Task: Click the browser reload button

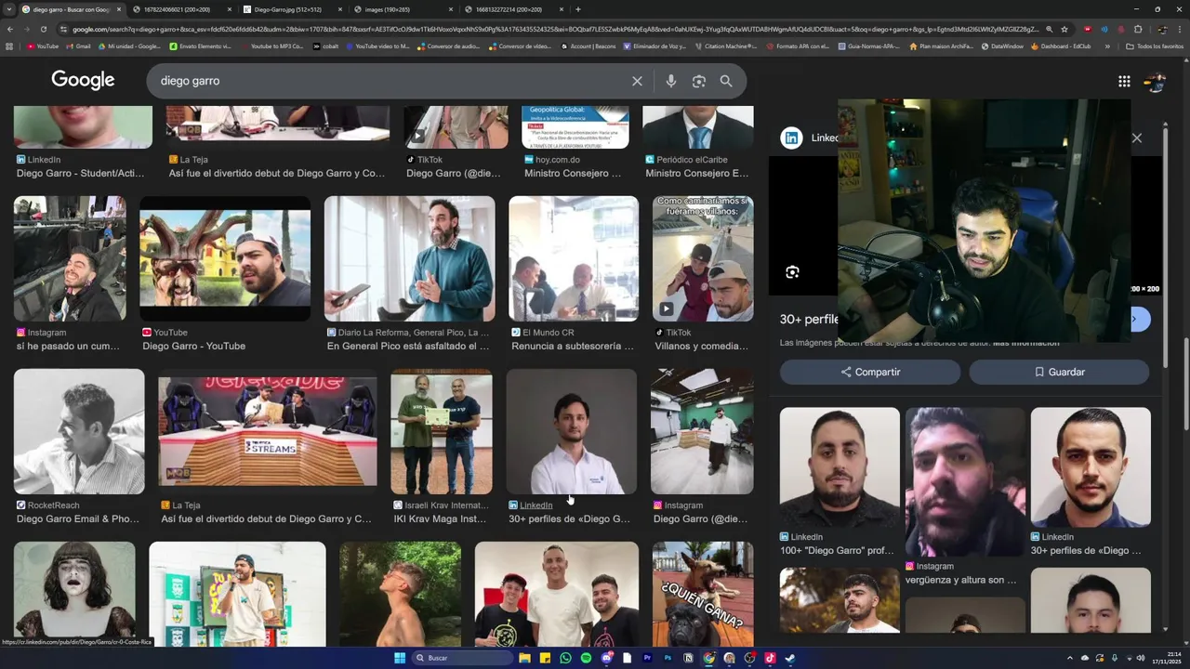Action: [44, 29]
